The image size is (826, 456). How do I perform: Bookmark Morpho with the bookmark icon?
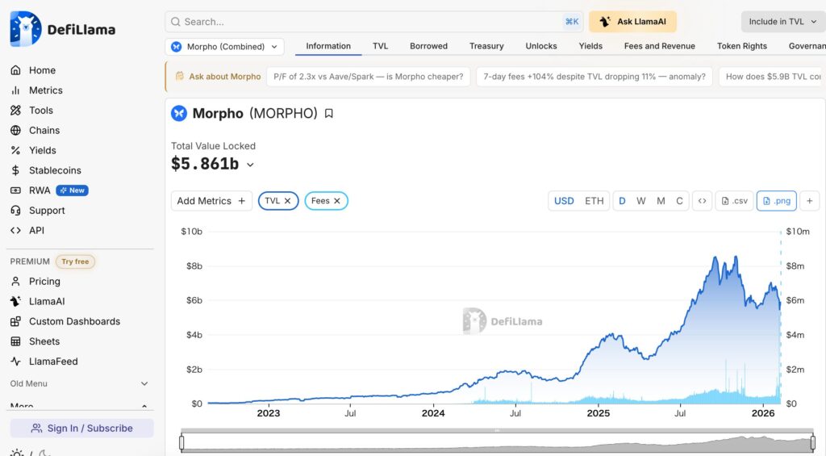click(x=328, y=114)
